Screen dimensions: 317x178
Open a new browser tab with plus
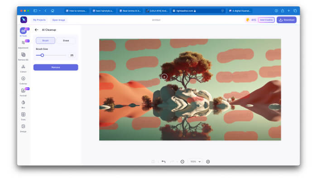click(x=289, y=11)
